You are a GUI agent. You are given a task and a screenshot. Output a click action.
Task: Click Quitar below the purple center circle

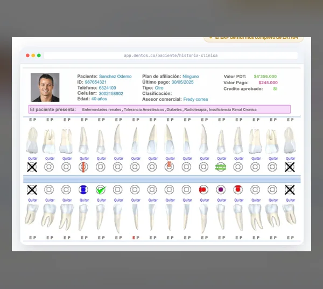pos(221,200)
